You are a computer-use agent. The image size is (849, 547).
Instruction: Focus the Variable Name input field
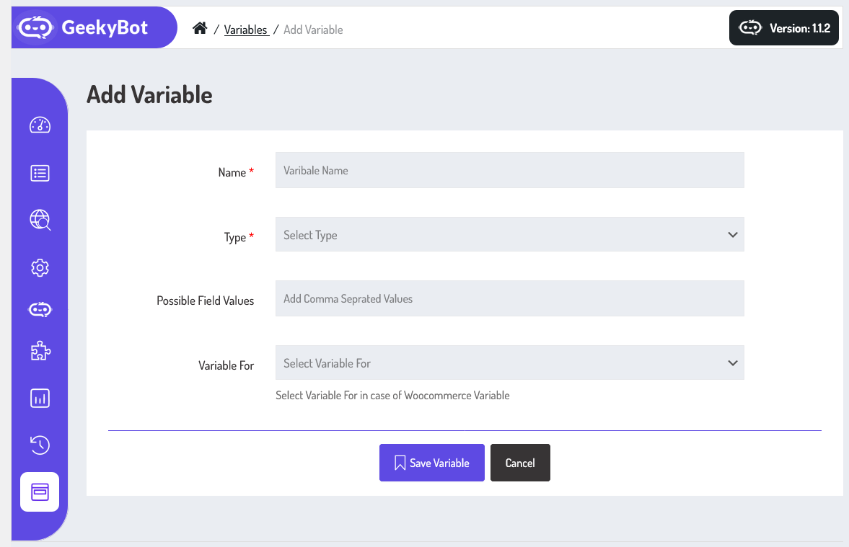pos(509,170)
